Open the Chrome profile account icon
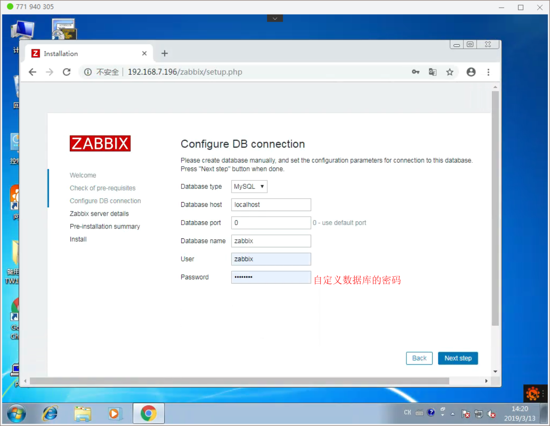This screenshot has width=550, height=426. click(471, 72)
